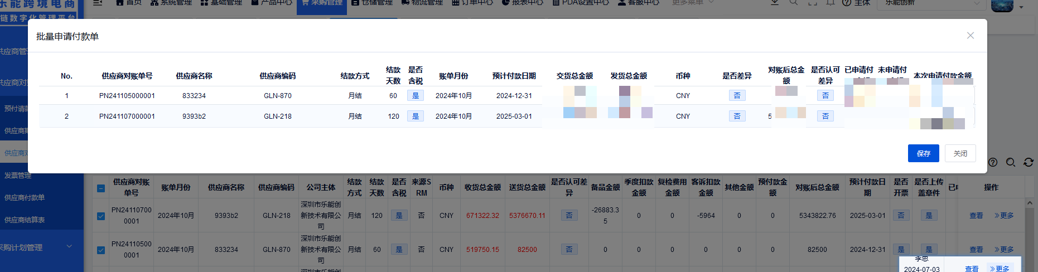Click 是否差异 tag 否 in dialog row 2
The height and width of the screenshot is (272, 1038).
coord(737,116)
